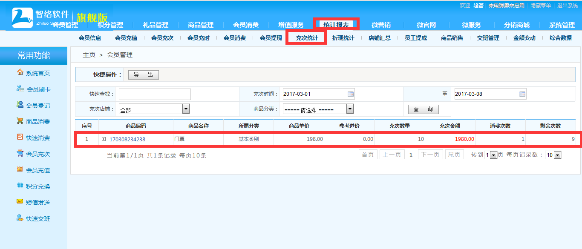The height and width of the screenshot is (249, 582).
Task: Open the 商品分类 category dropdown
Action: (350, 109)
